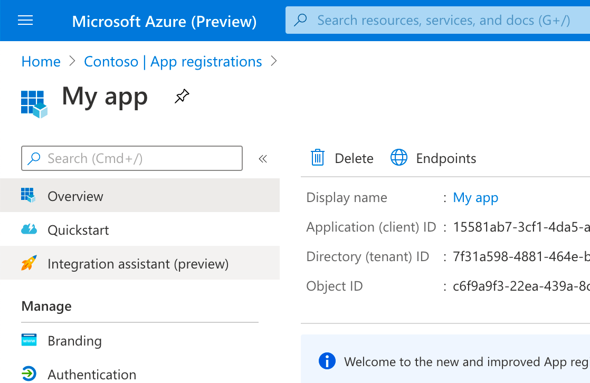Click the Welcome to the new banner text
This screenshot has width=590, height=383.
[x=467, y=362]
